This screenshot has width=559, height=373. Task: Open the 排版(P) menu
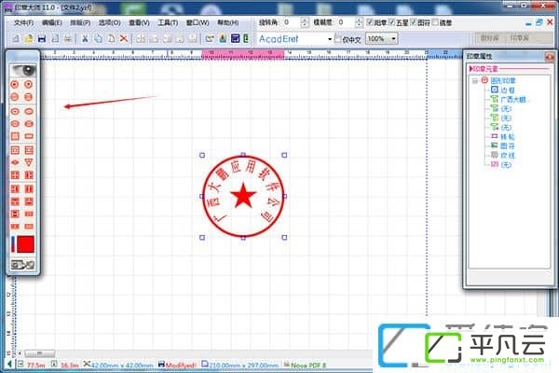[80, 22]
